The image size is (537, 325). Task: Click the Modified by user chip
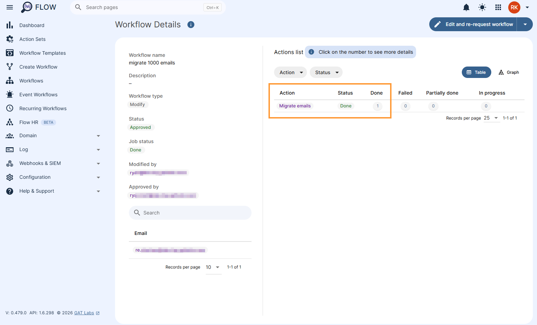tap(158, 173)
